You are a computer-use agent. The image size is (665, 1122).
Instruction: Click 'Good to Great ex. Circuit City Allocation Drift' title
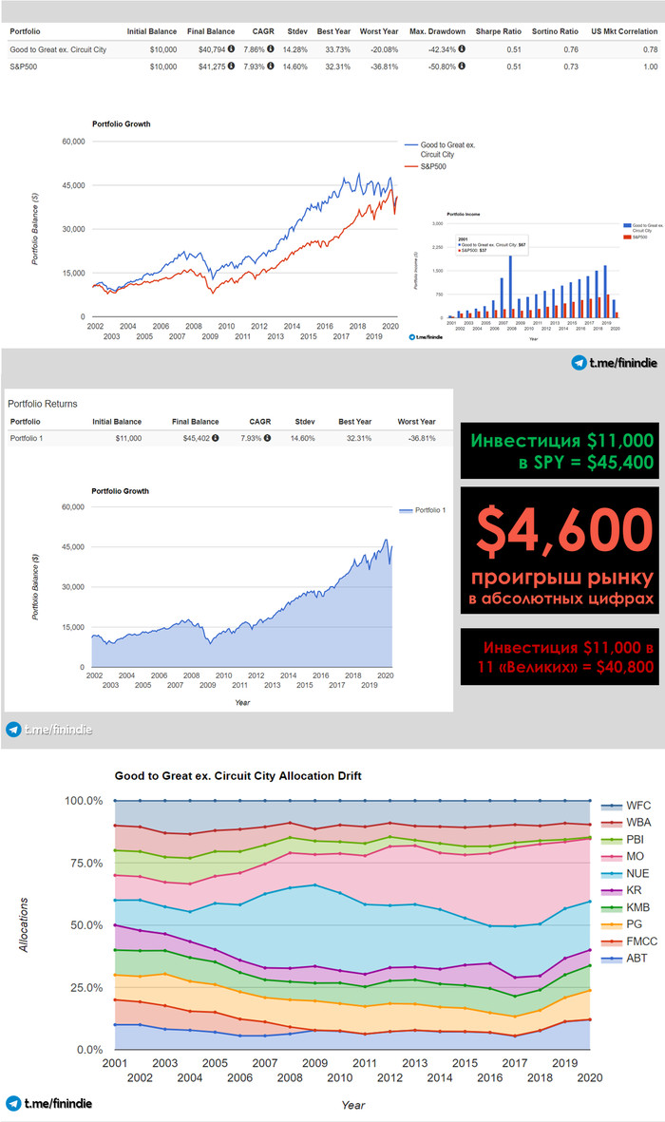pos(237,775)
